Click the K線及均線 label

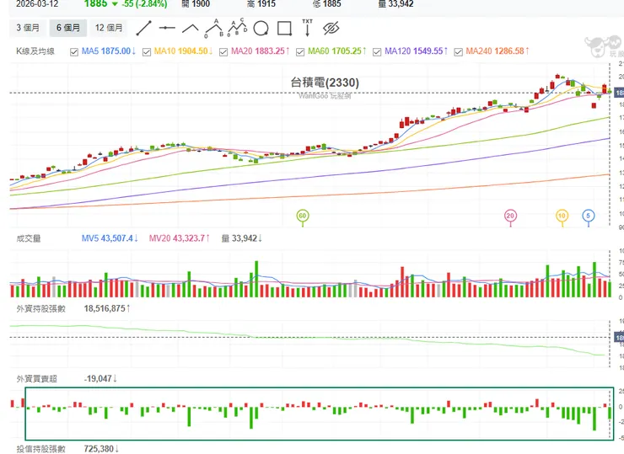pyautogui.click(x=35, y=51)
